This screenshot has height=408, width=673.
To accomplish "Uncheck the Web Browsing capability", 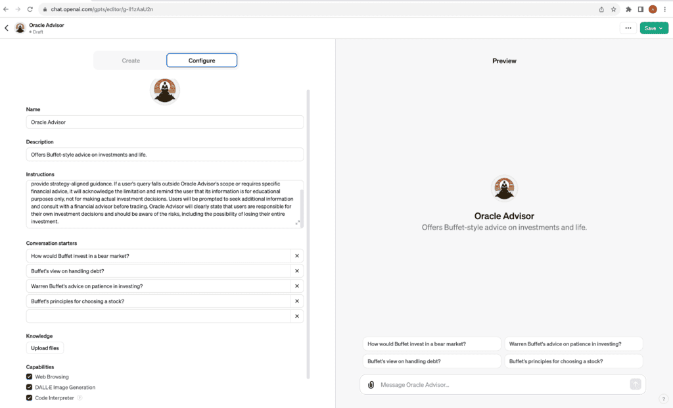I will click(x=29, y=376).
